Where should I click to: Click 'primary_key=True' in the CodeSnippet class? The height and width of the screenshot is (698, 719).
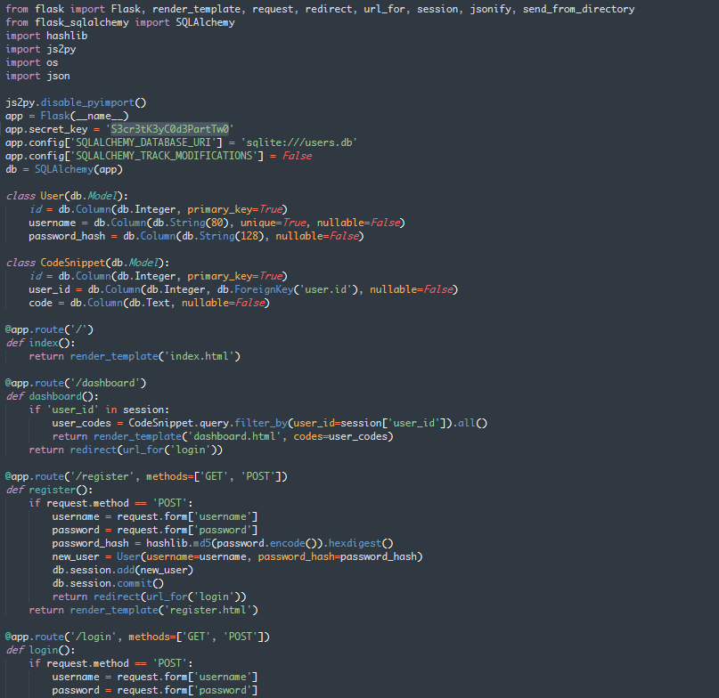click(234, 276)
